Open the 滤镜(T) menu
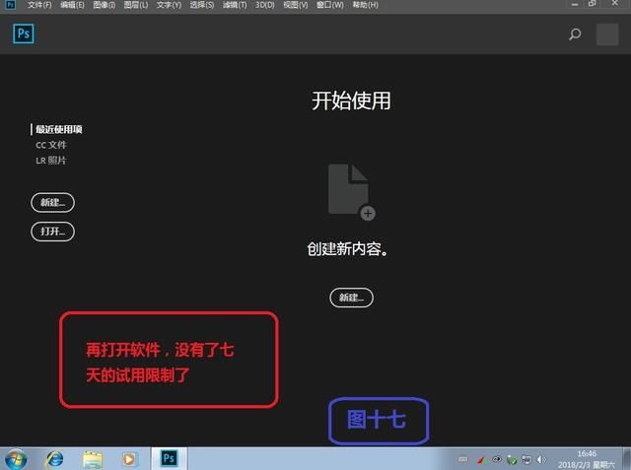The width and height of the screenshot is (631, 470). tap(235, 5)
